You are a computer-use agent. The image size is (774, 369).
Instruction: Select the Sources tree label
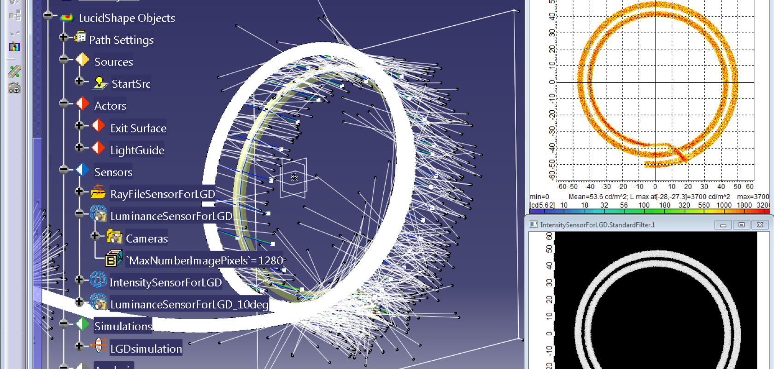tap(113, 62)
